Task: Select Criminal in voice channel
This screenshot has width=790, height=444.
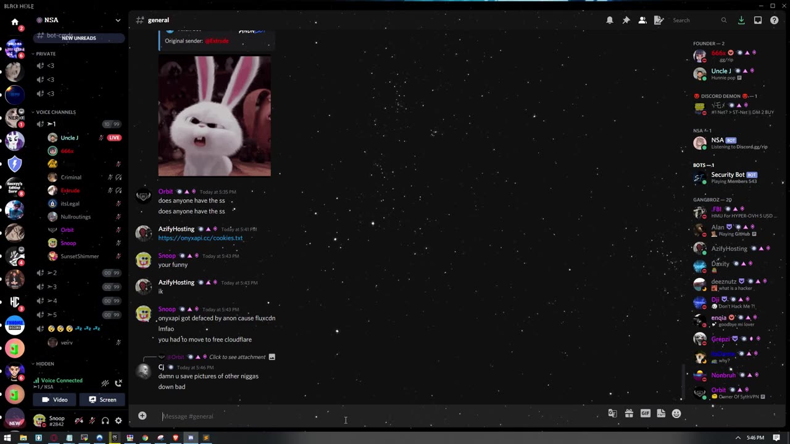Action: point(70,177)
